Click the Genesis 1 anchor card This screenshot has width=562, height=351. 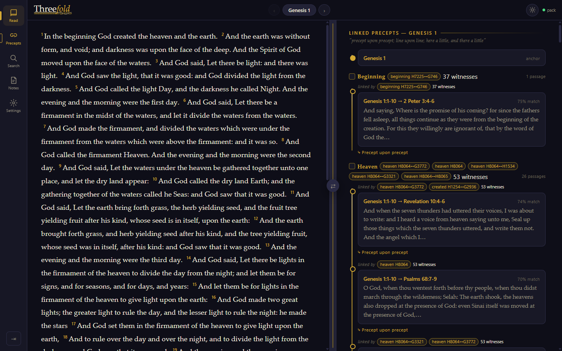coord(452,58)
